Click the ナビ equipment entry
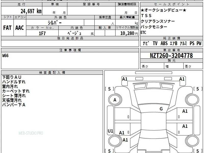 (x=146, y=43)
